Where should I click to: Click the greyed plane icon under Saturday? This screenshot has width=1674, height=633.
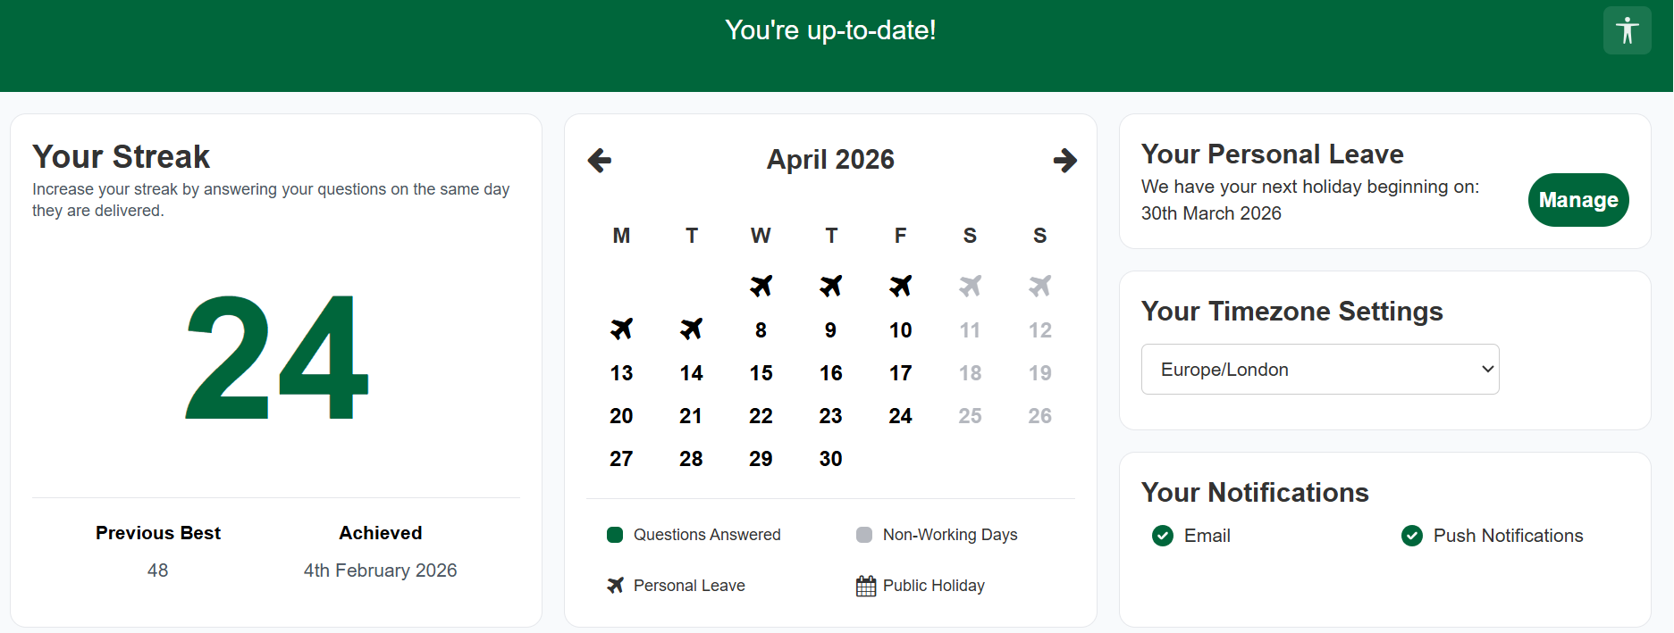click(x=970, y=286)
